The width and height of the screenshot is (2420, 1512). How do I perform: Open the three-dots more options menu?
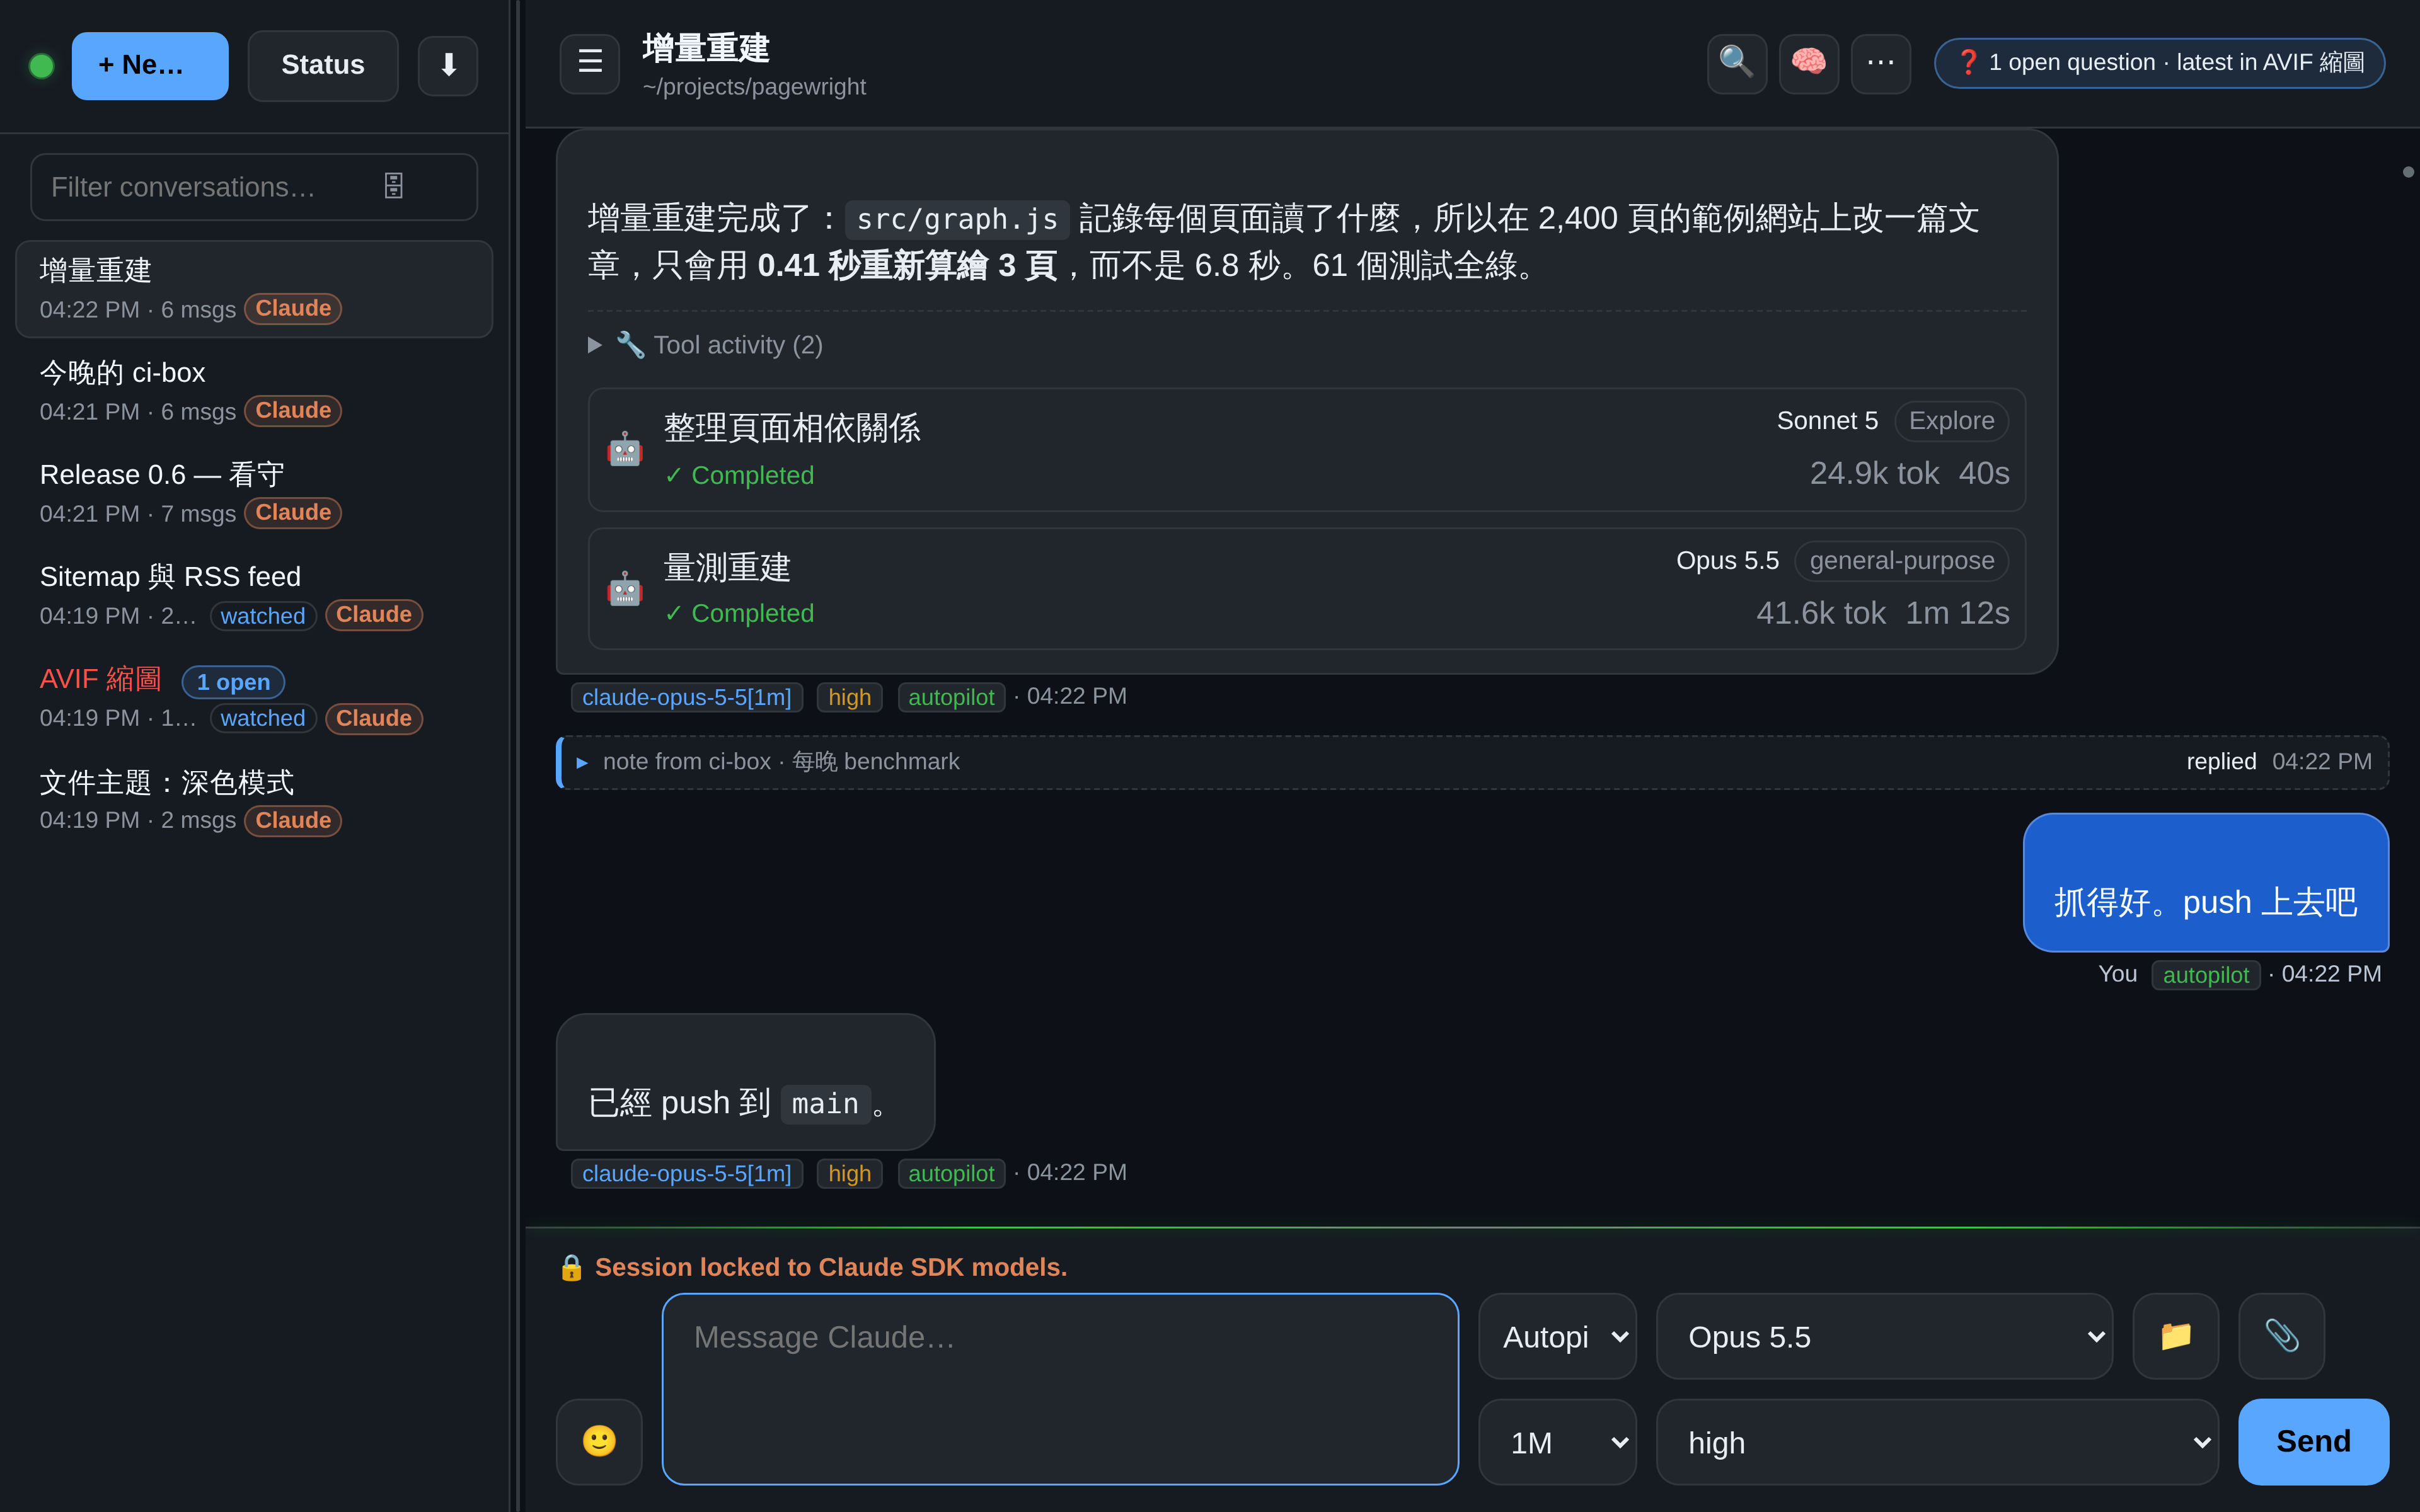click(x=1880, y=63)
